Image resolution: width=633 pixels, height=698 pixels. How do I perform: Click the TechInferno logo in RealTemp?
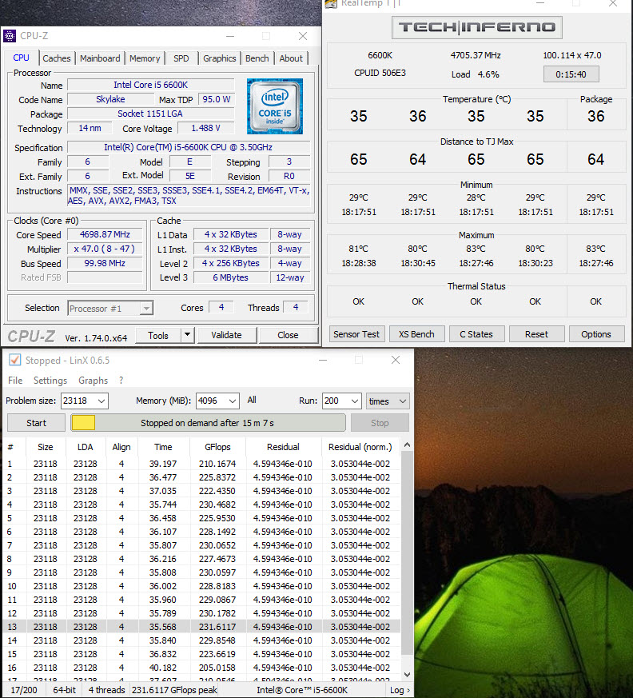tap(477, 27)
